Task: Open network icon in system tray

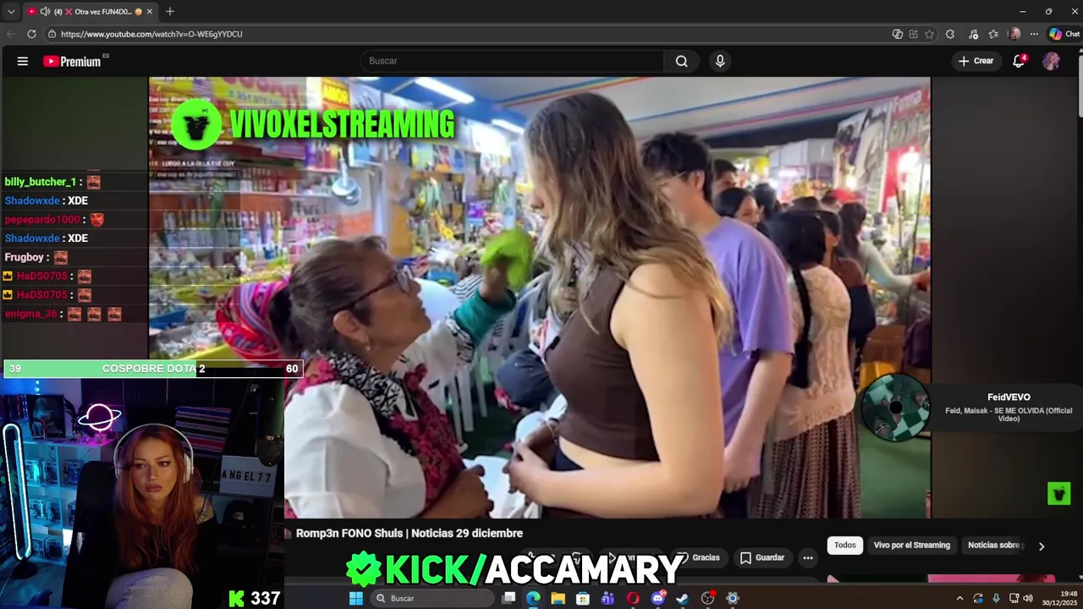Action: [x=1014, y=598]
